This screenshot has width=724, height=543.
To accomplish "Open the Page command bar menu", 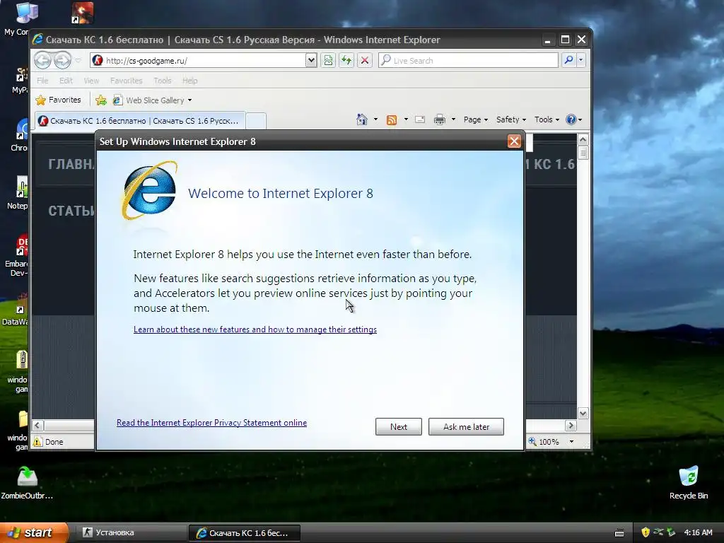I will (476, 119).
